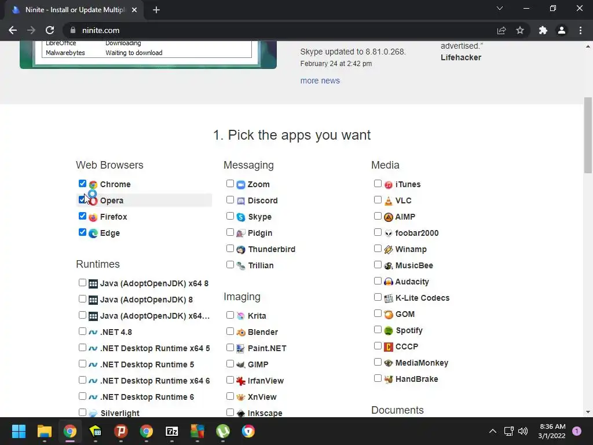
Task: Click the Blender app icon
Action: click(241, 332)
